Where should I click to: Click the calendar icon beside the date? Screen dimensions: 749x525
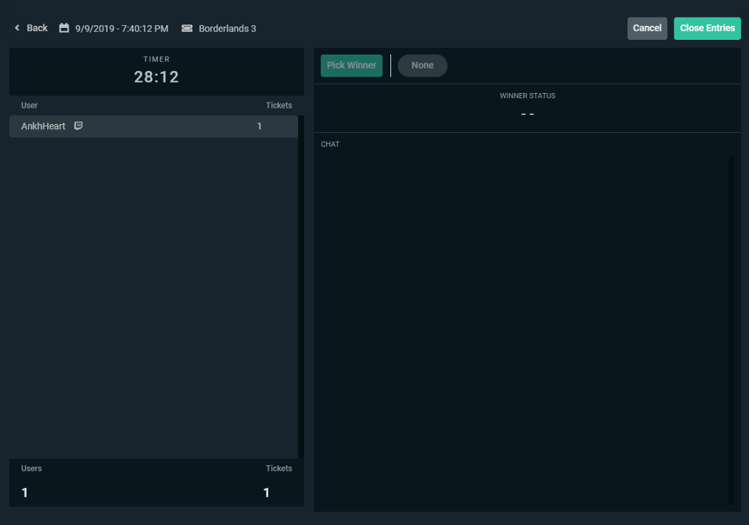pyautogui.click(x=64, y=28)
